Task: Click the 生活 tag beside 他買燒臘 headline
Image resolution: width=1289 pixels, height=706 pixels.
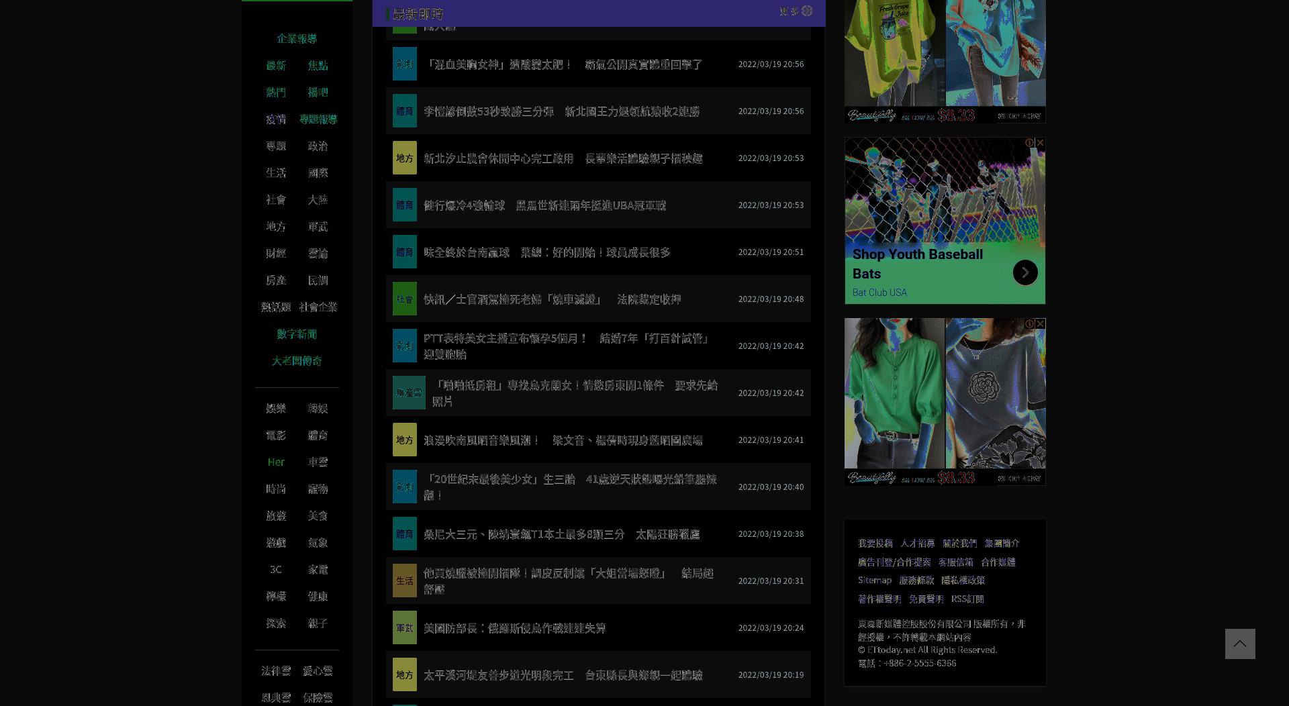Action: tap(405, 581)
